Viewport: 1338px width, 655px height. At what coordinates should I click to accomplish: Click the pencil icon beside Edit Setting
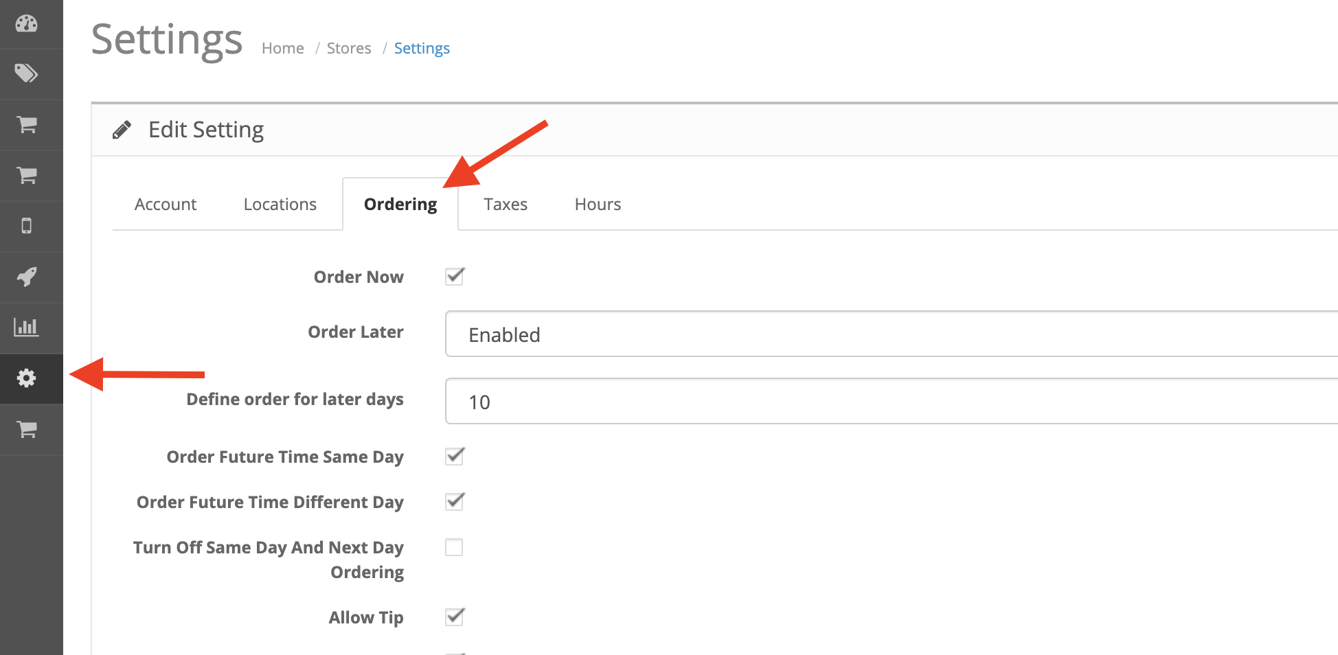click(x=122, y=130)
